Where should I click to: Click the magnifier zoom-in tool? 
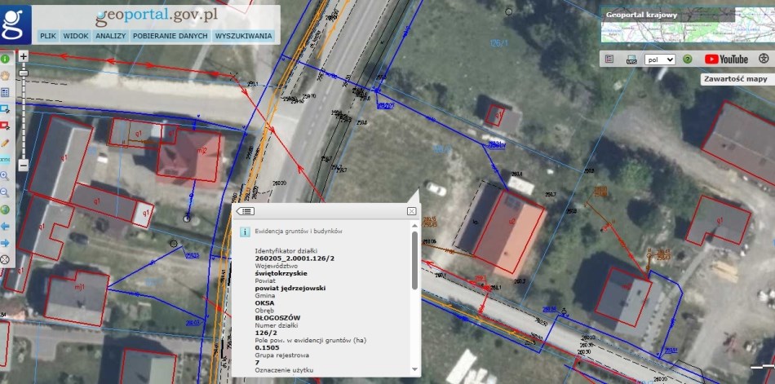tap(5, 175)
